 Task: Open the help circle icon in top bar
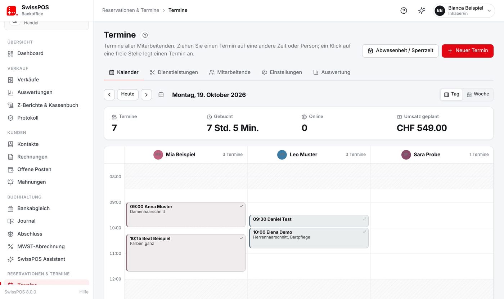click(404, 10)
